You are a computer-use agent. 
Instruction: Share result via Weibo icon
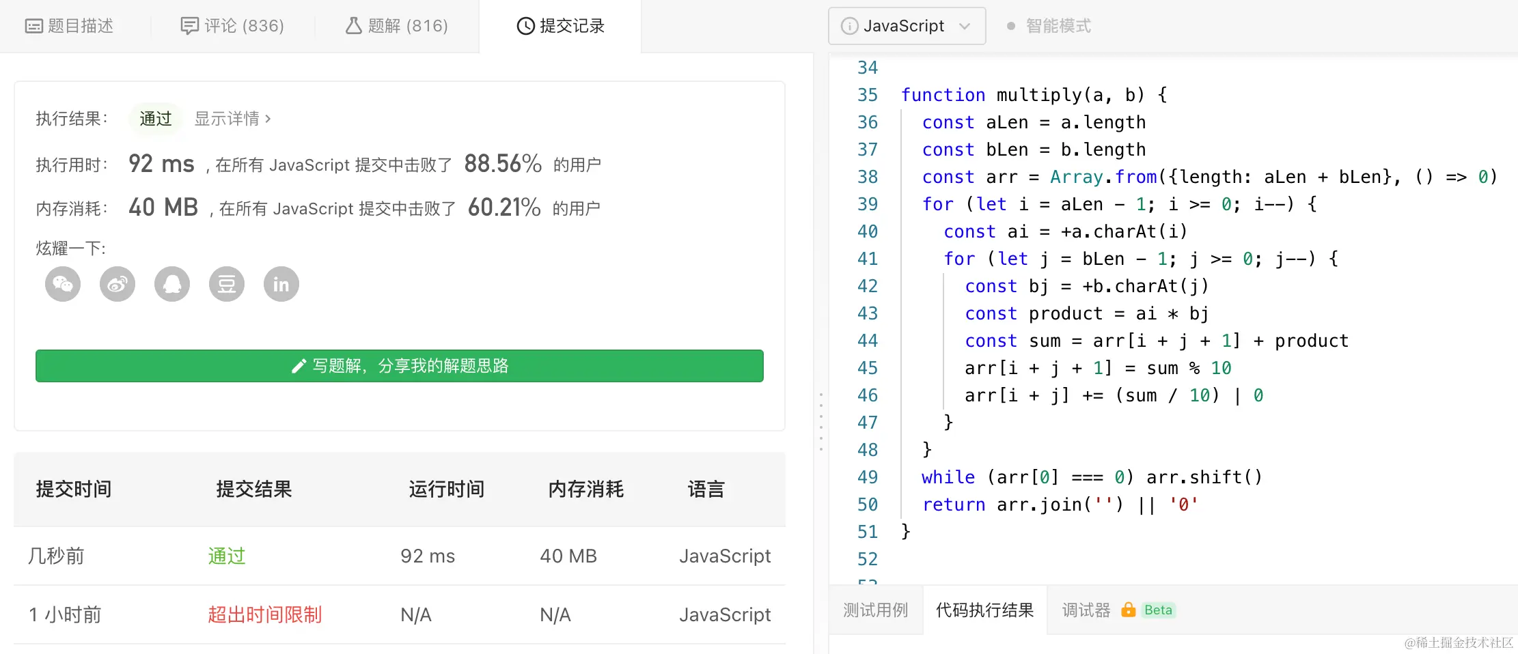point(118,284)
